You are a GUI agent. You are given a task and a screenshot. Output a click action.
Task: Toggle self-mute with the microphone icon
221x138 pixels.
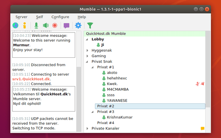pos(36,25)
